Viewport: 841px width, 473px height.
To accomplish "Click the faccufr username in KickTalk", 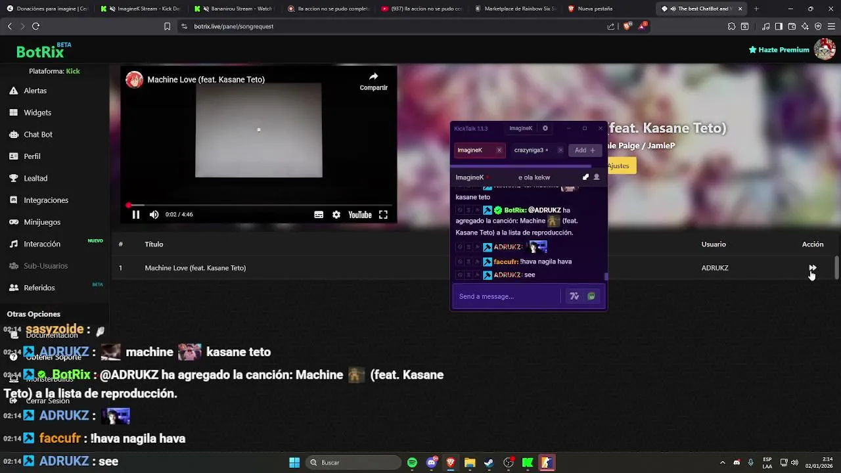I will pyautogui.click(x=505, y=261).
